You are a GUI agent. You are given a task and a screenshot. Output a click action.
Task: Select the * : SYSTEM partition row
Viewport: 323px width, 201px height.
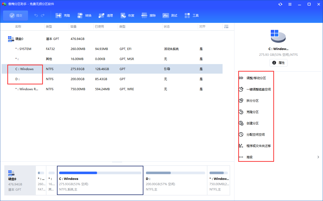[112, 49]
